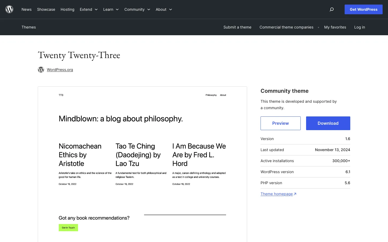
Task: Click the Community theme heading
Action: pos(285,91)
